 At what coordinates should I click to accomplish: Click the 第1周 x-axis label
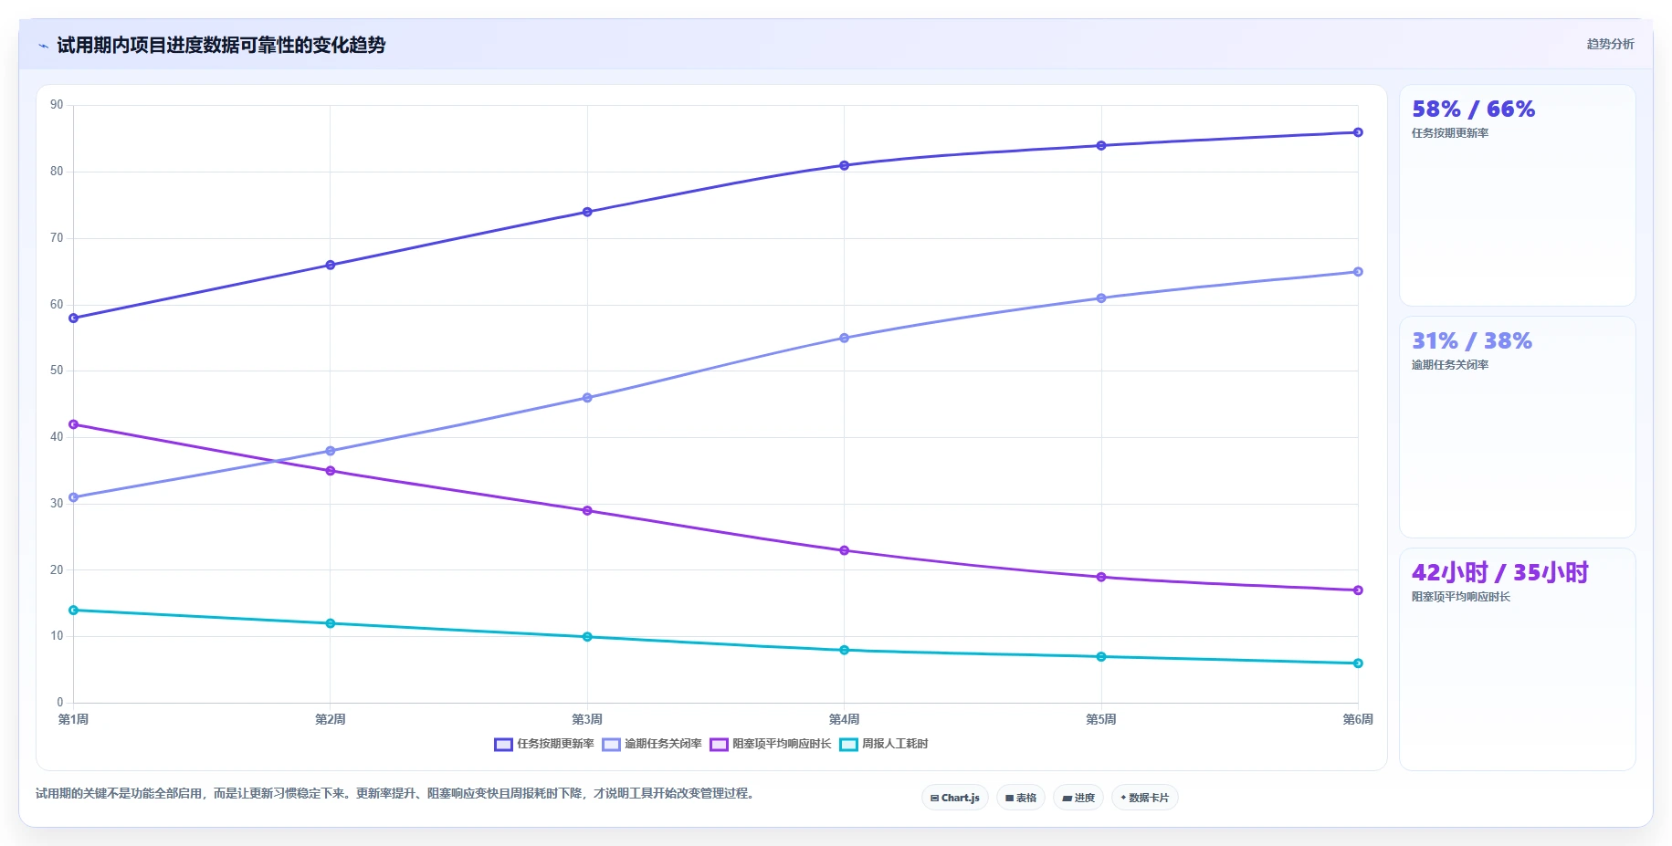click(74, 719)
